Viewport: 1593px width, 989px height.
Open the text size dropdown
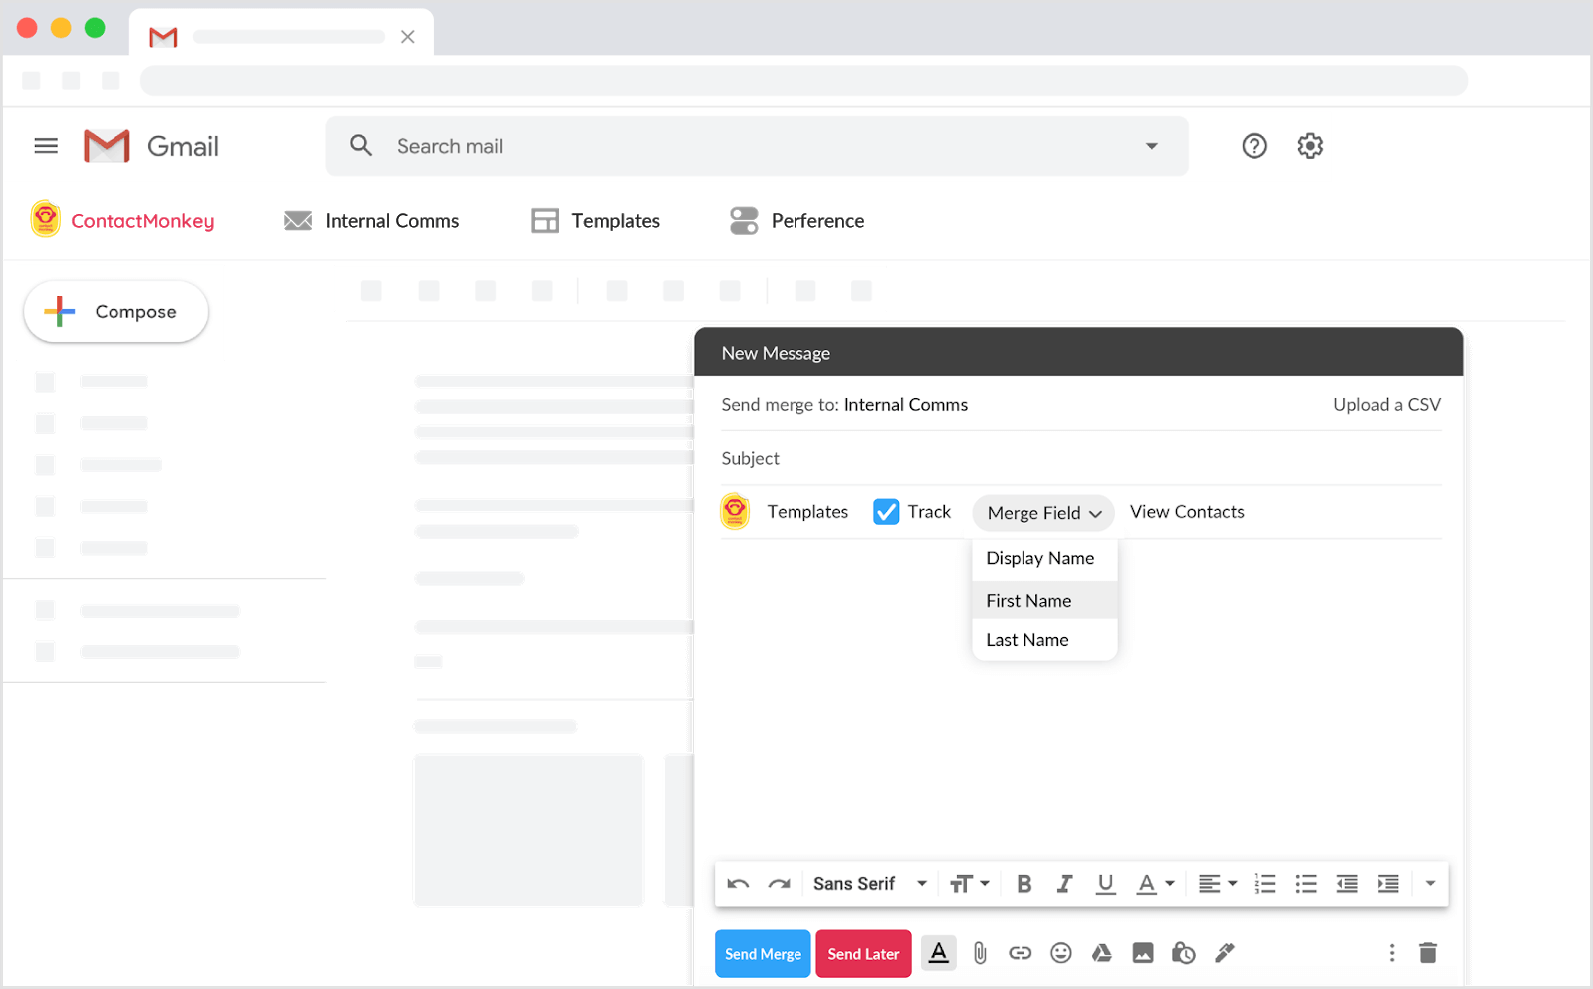[969, 884]
